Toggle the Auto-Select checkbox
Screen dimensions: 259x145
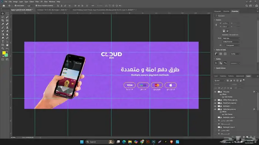coord(16,6)
